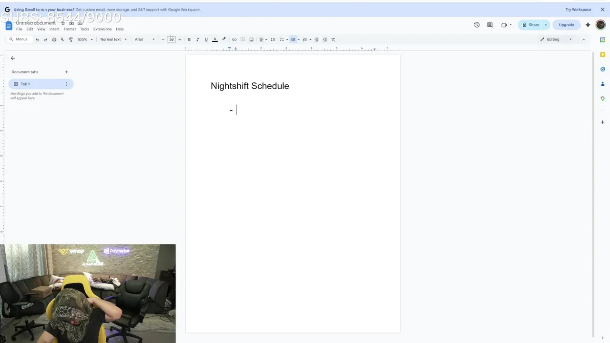The image size is (610, 343).
Task: Increase font size with plus button
Action: (x=180, y=40)
